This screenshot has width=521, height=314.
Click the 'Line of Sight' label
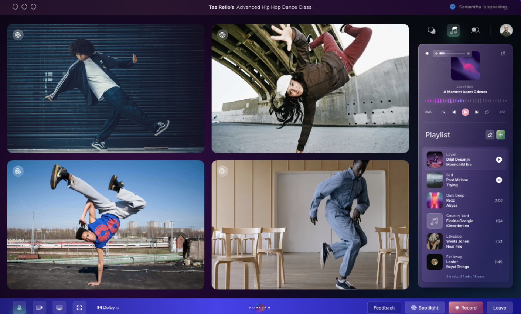pyautogui.click(x=465, y=86)
